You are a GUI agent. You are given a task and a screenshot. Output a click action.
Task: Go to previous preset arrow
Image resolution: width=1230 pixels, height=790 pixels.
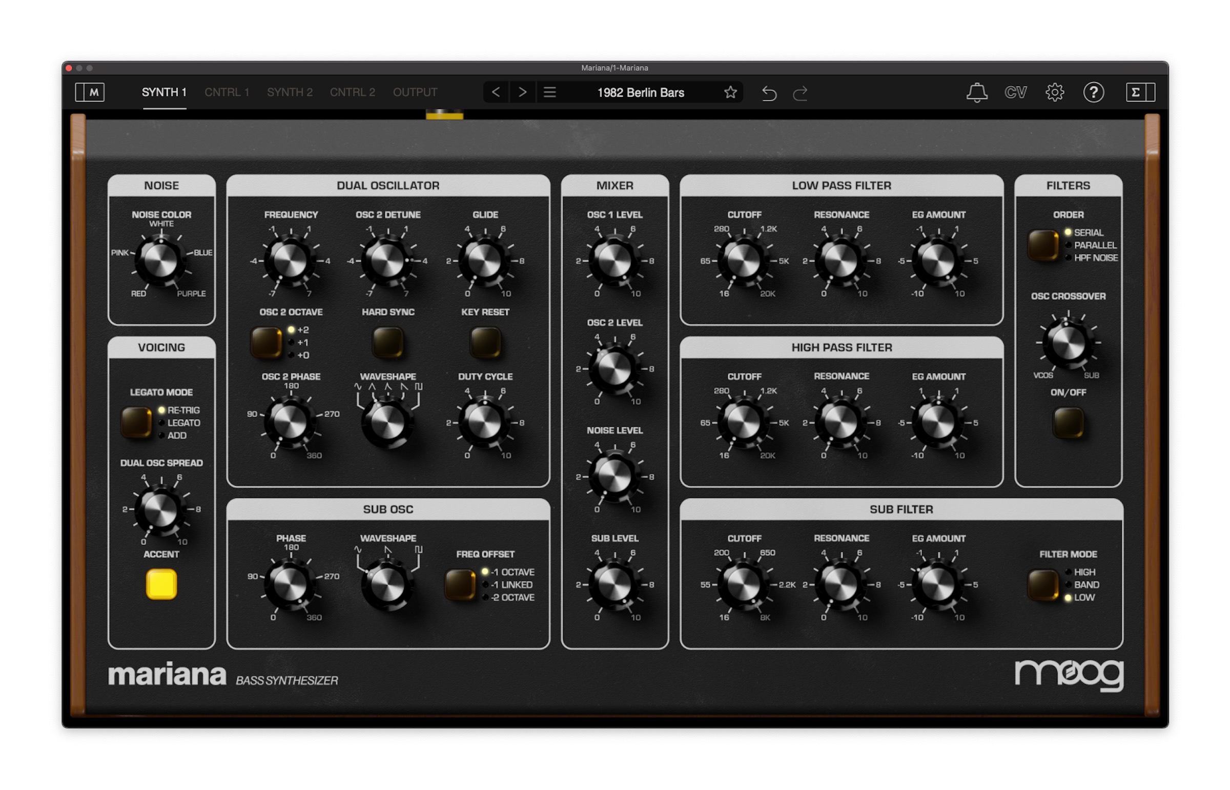click(496, 92)
